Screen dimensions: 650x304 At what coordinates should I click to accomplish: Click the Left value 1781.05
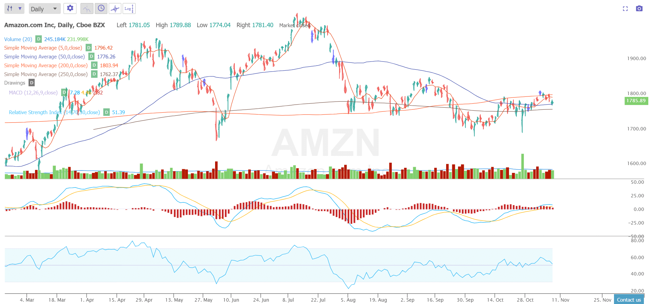[139, 25]
